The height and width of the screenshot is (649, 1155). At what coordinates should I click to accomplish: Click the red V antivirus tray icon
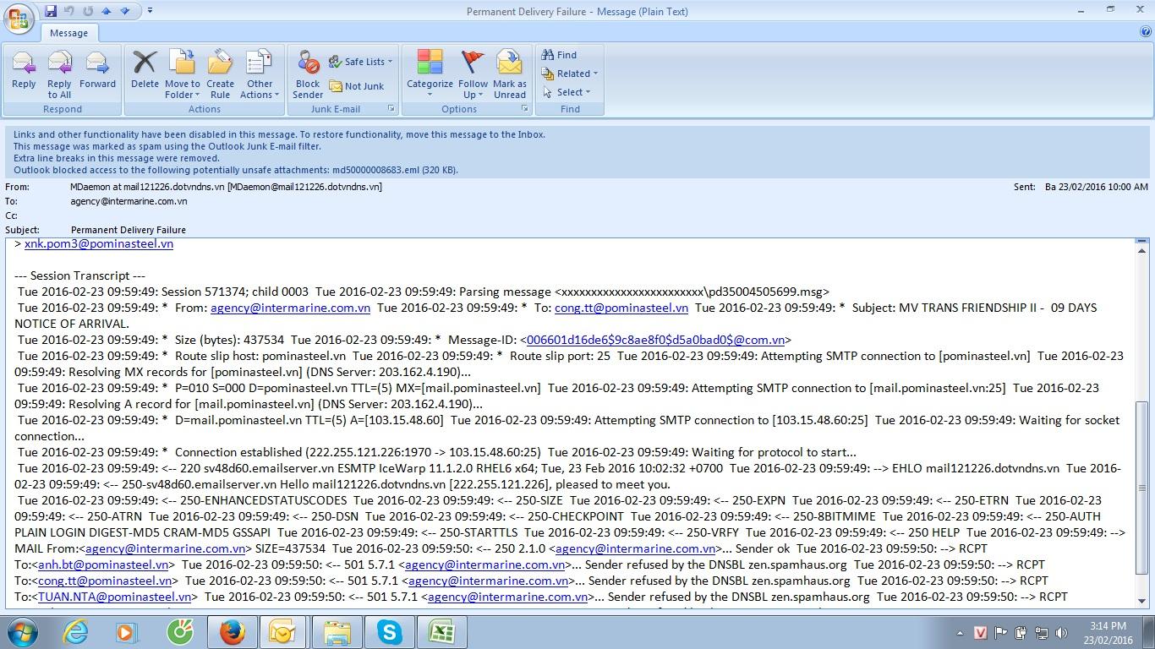[981, 633]
